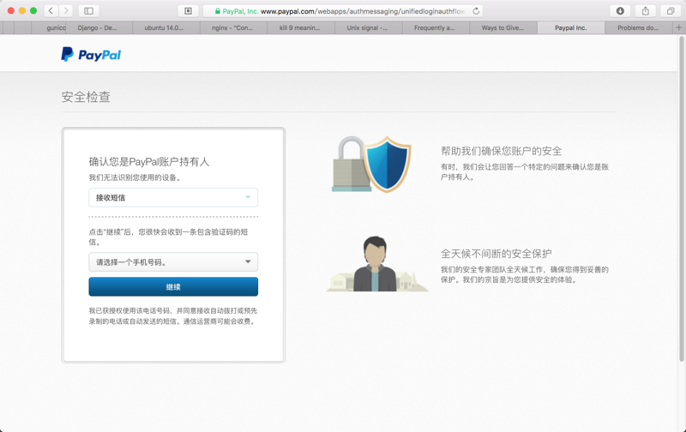Minimize the Safari window with yellow button
This screenshot has height=432, width=686.
click(22, 11)
